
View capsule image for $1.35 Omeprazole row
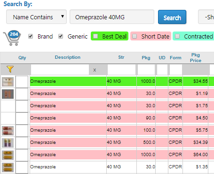[8, 167]
